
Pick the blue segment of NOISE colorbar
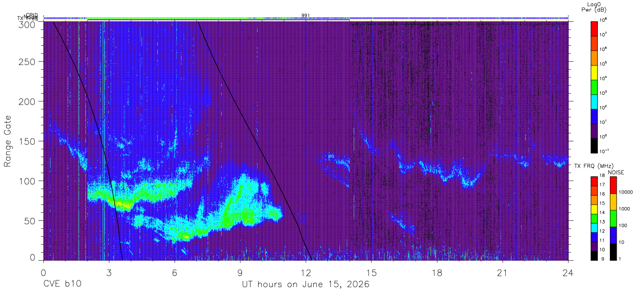pos(612,235)
